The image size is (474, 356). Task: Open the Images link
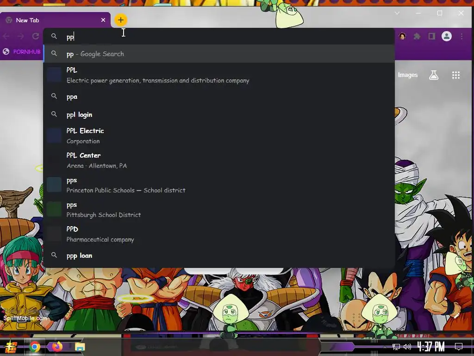pyautogui.click(x=407, y=75)
